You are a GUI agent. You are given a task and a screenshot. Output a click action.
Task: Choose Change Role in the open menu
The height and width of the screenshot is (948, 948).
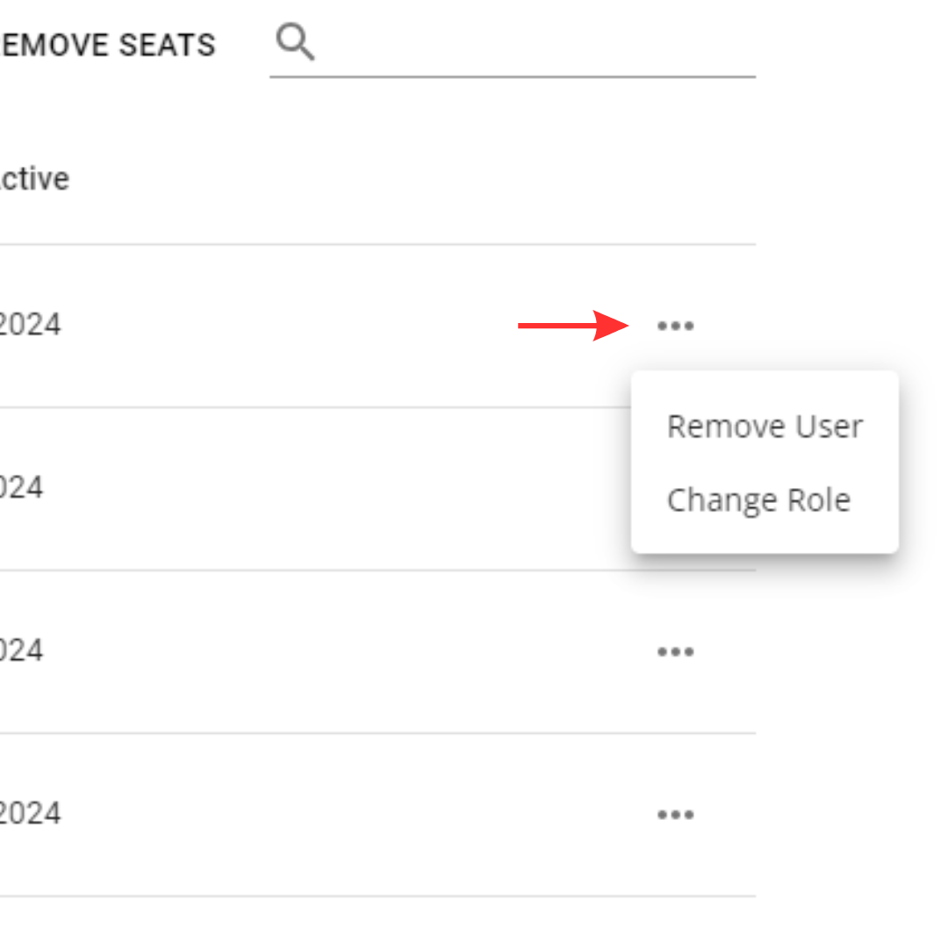tap(758, 499)
